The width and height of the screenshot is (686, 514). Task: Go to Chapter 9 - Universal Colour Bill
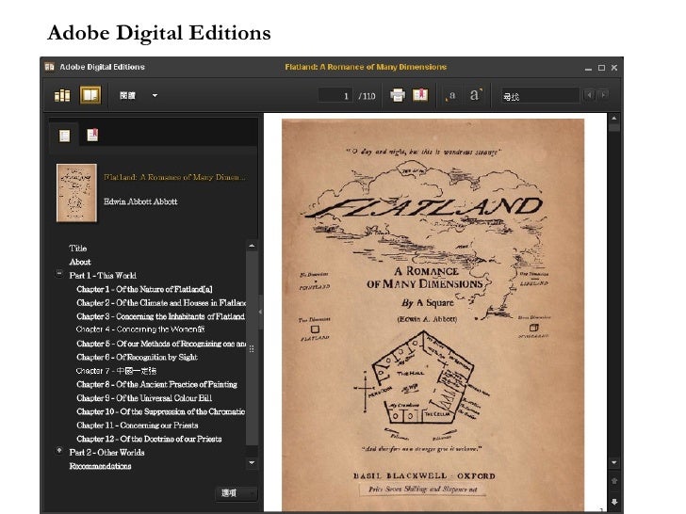pyautogui.click(x=144, y=397)
